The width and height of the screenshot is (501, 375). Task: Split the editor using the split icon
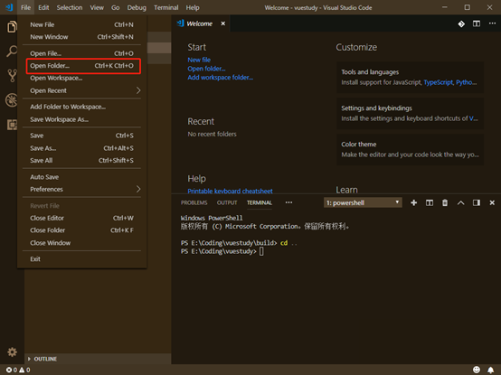(x=477, y=23)
